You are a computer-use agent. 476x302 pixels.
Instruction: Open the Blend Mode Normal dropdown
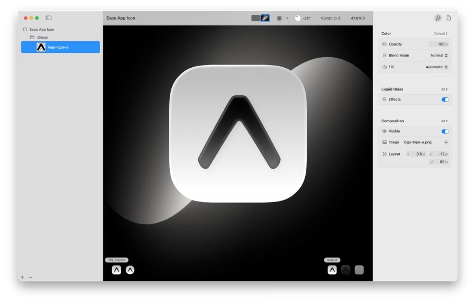(x=439, y=56)
